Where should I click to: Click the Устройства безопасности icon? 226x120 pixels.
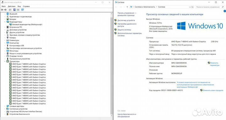[x=8, y=114]
